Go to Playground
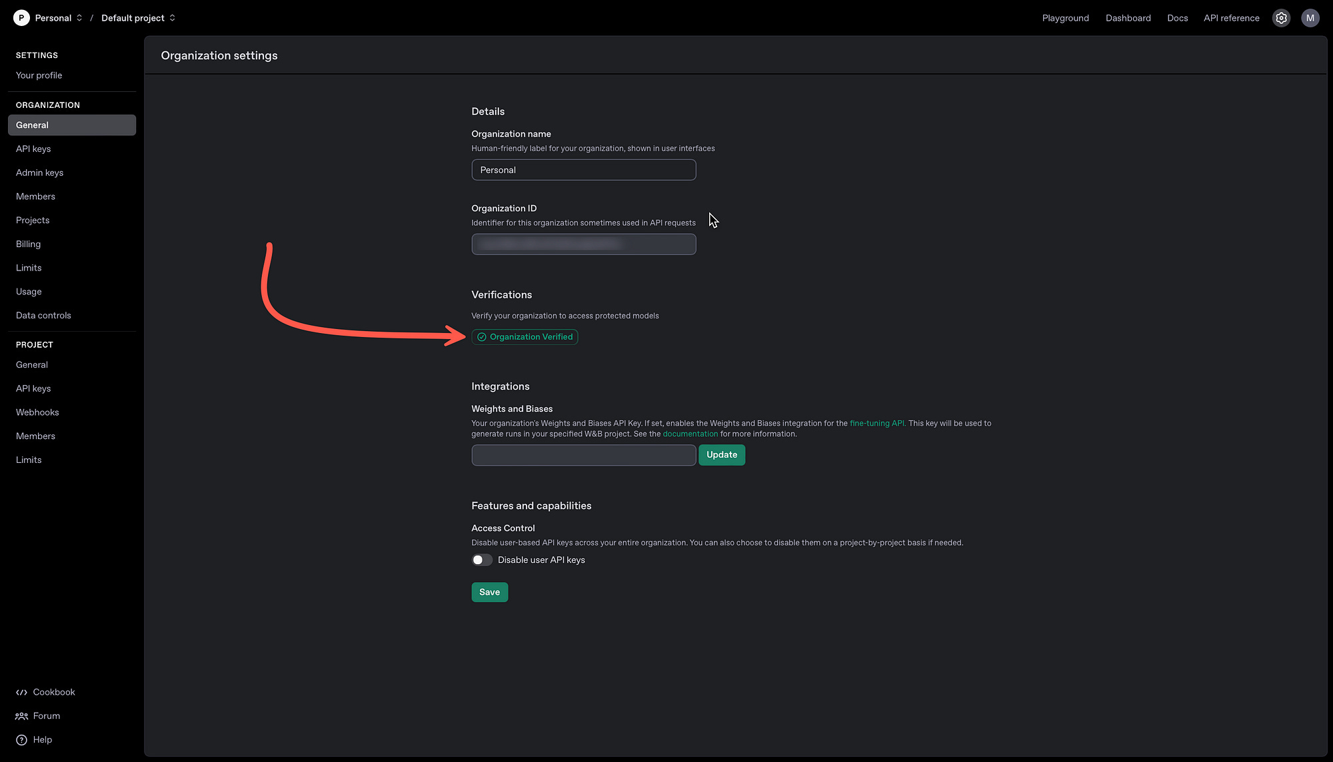Image resolution: width=1333 pixels, height=762 pixels. (x=1065, y=18)
